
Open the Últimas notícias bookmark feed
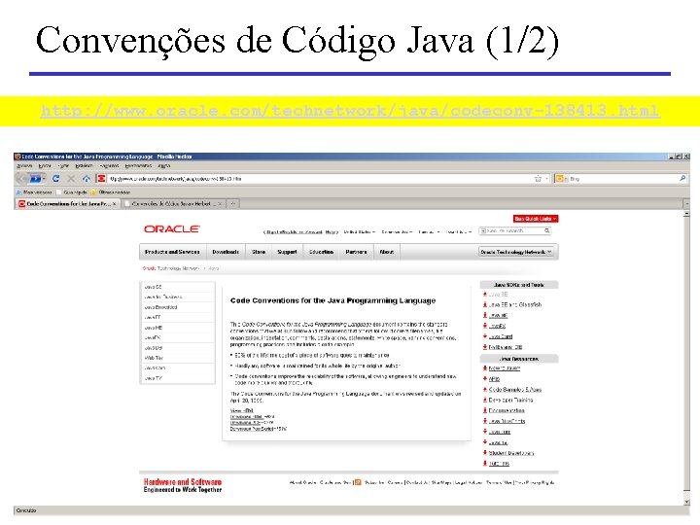coord(110,192)
